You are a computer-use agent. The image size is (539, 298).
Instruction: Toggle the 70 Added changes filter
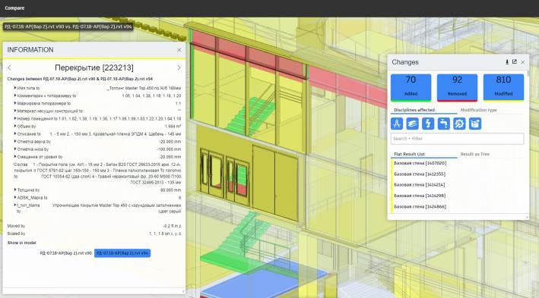(411, 87)
